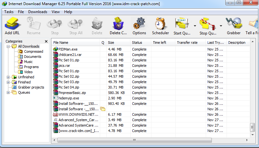Select the Music category icon

click(21, 62)
